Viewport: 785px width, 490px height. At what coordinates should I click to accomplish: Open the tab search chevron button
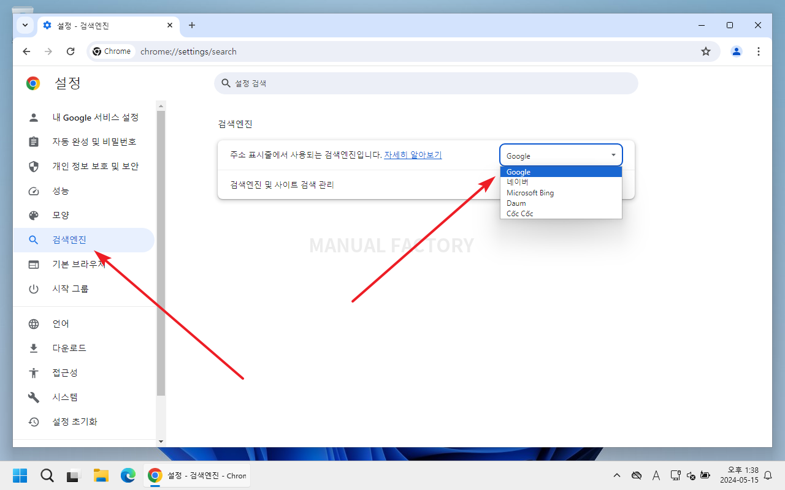click(x=25, y=25)
